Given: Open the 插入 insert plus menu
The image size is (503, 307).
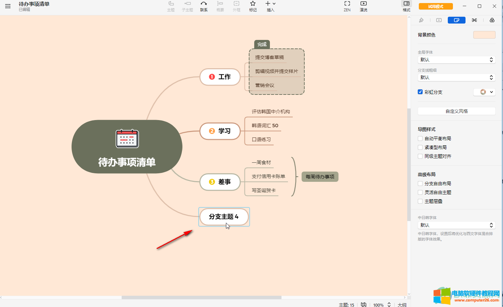Looking at the screenshot, I should (271, 6).
